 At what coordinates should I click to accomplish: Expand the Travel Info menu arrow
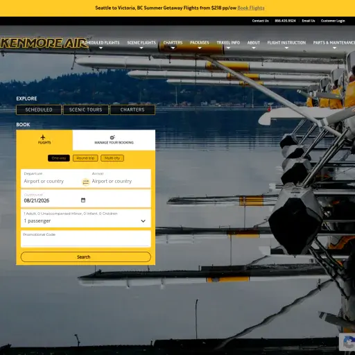click(x=228, y=48)
